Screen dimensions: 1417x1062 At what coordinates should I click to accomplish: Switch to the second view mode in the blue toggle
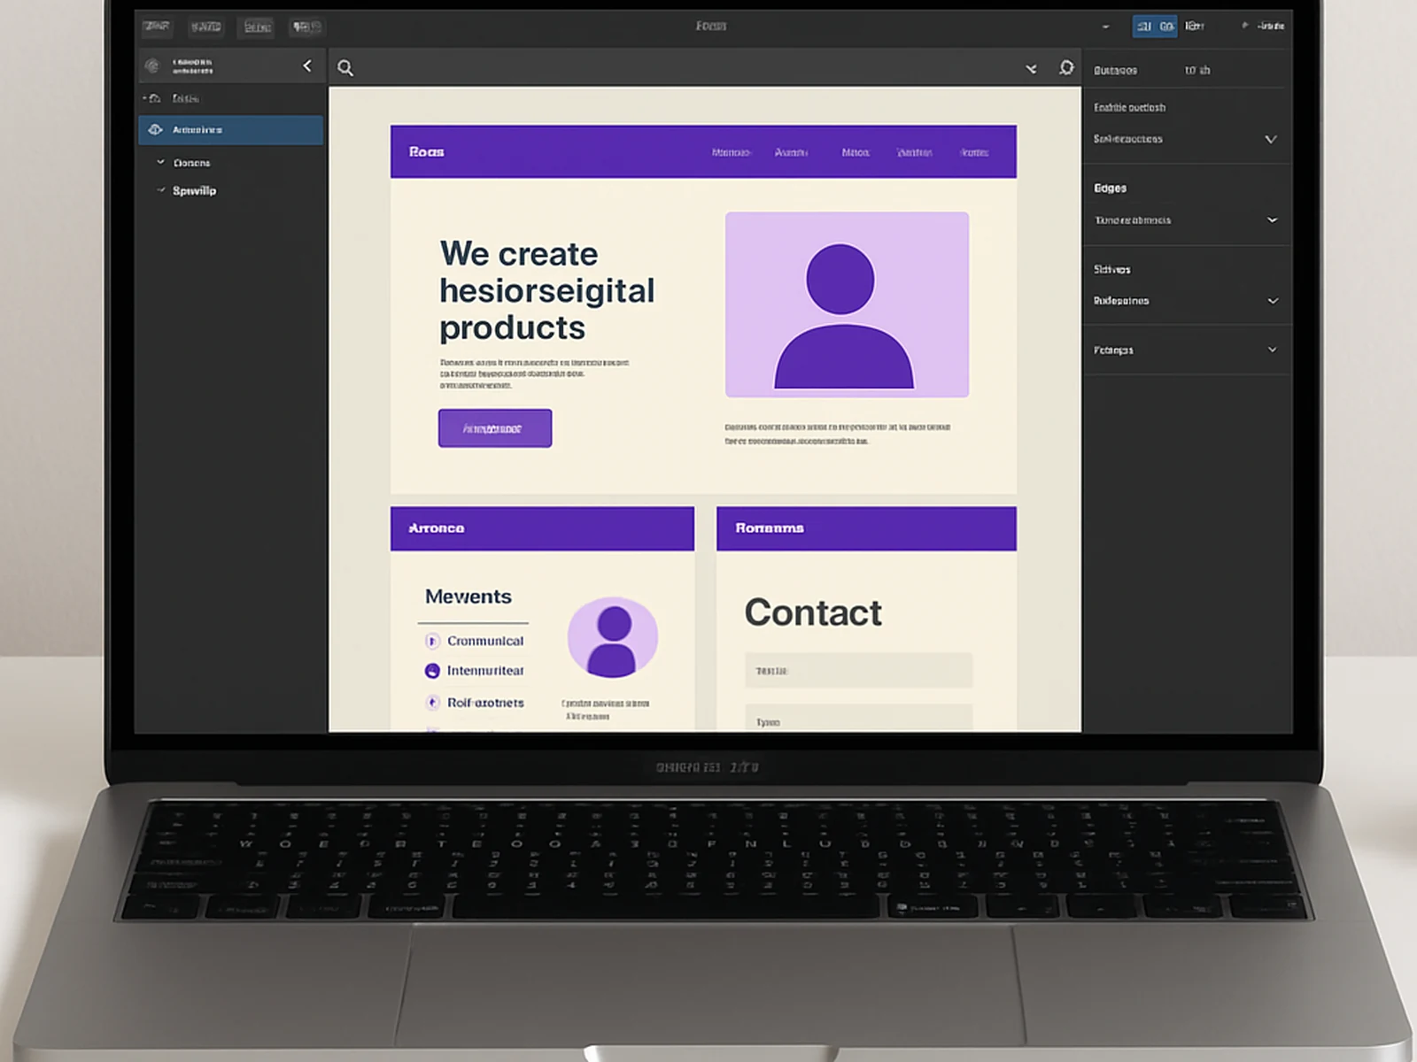click(1167, 26)
